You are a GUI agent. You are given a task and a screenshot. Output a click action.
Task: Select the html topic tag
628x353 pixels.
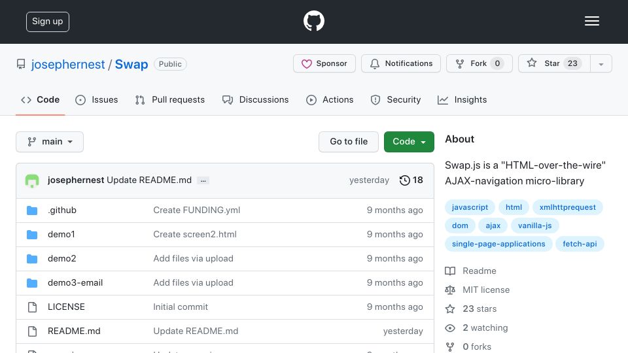pyautogui.click(x=514, y=207)
